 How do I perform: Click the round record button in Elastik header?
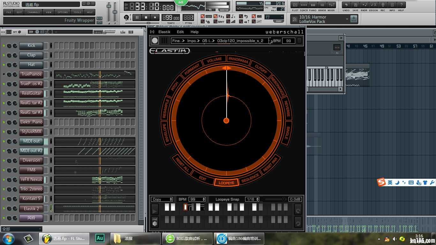[155, 41]
